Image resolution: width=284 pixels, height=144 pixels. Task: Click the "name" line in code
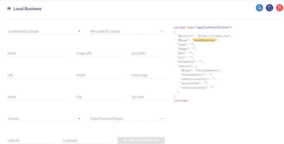(186, 45)
